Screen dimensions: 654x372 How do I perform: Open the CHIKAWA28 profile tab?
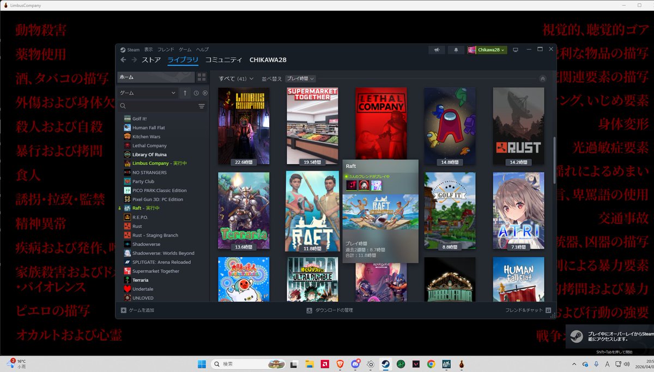[x=268, y=60]
